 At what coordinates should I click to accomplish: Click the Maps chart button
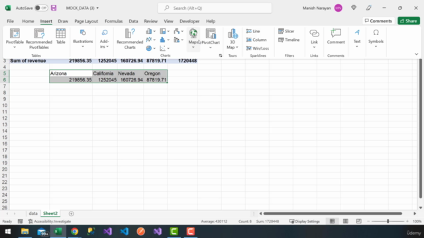(193, 36)
